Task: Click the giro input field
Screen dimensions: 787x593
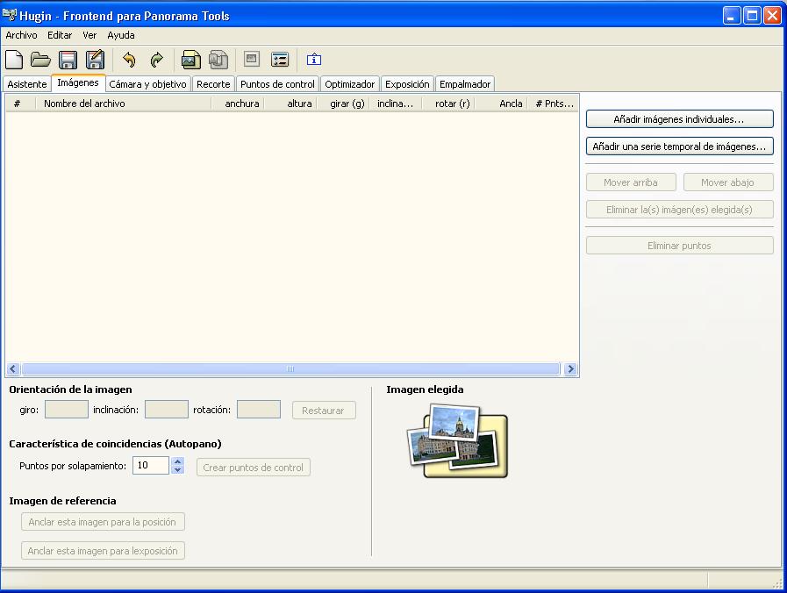Action: click(x=67, y=410)
